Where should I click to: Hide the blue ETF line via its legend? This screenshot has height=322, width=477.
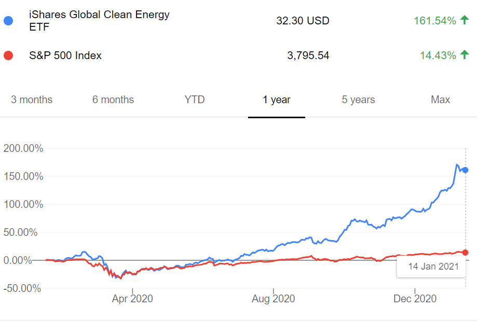pyautogui.click(x=7, y=21)
